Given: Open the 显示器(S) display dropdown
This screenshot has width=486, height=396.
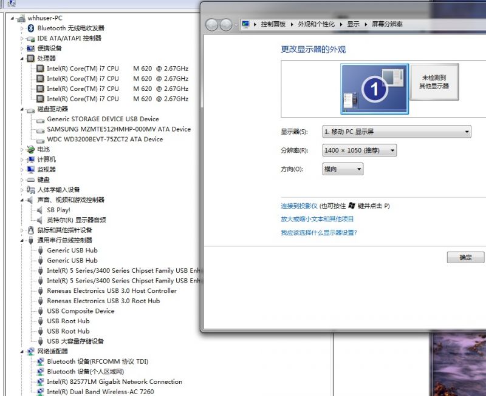Looking at the screenshot, I should point(397,132).
